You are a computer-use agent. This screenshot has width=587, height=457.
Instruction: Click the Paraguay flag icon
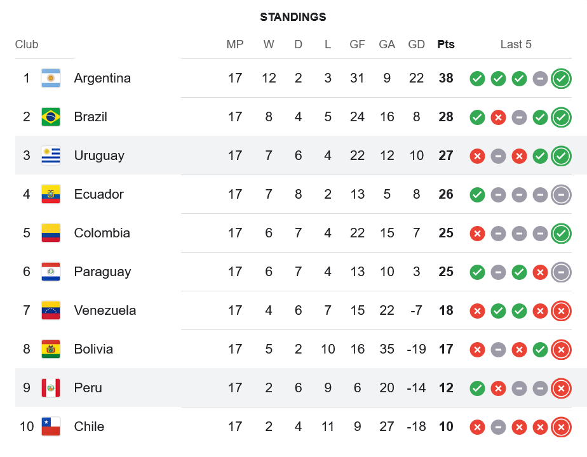51,272
